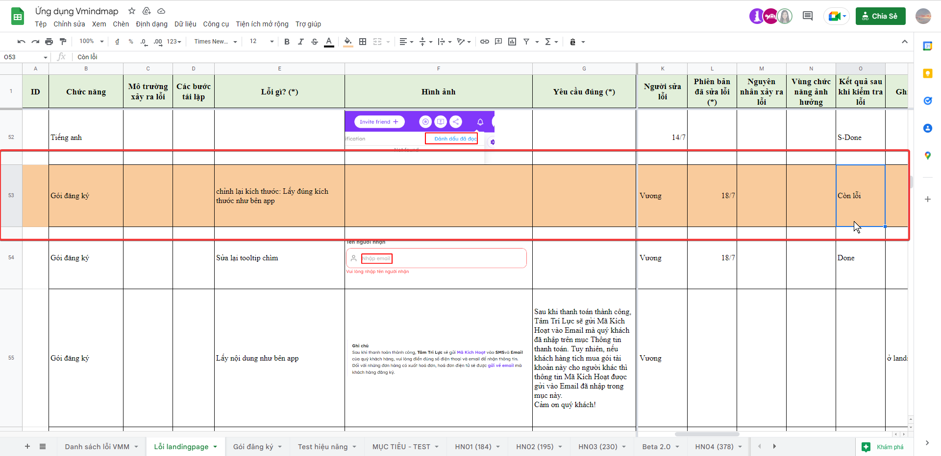The height and width of the screenshot is (456, 941).
Task: Increase decimal places
Action: tap(158, 42)
